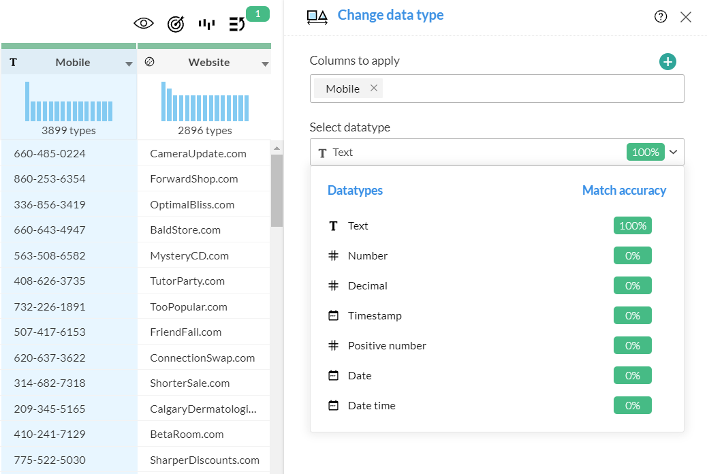Select the Number datatype option
The image size is (707, 474).
[x=368, y=256]
